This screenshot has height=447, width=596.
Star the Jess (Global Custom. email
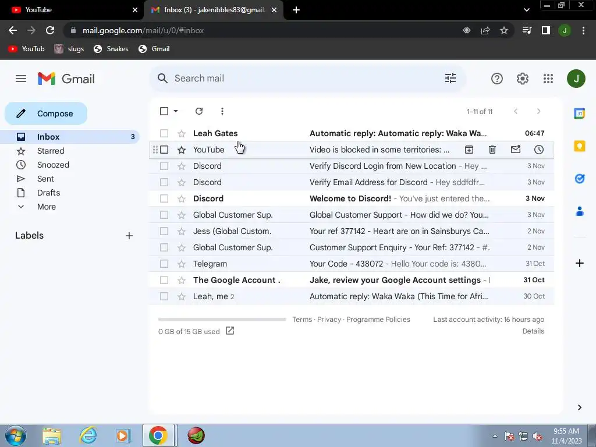pyautogui.click(x=182, y=231)
